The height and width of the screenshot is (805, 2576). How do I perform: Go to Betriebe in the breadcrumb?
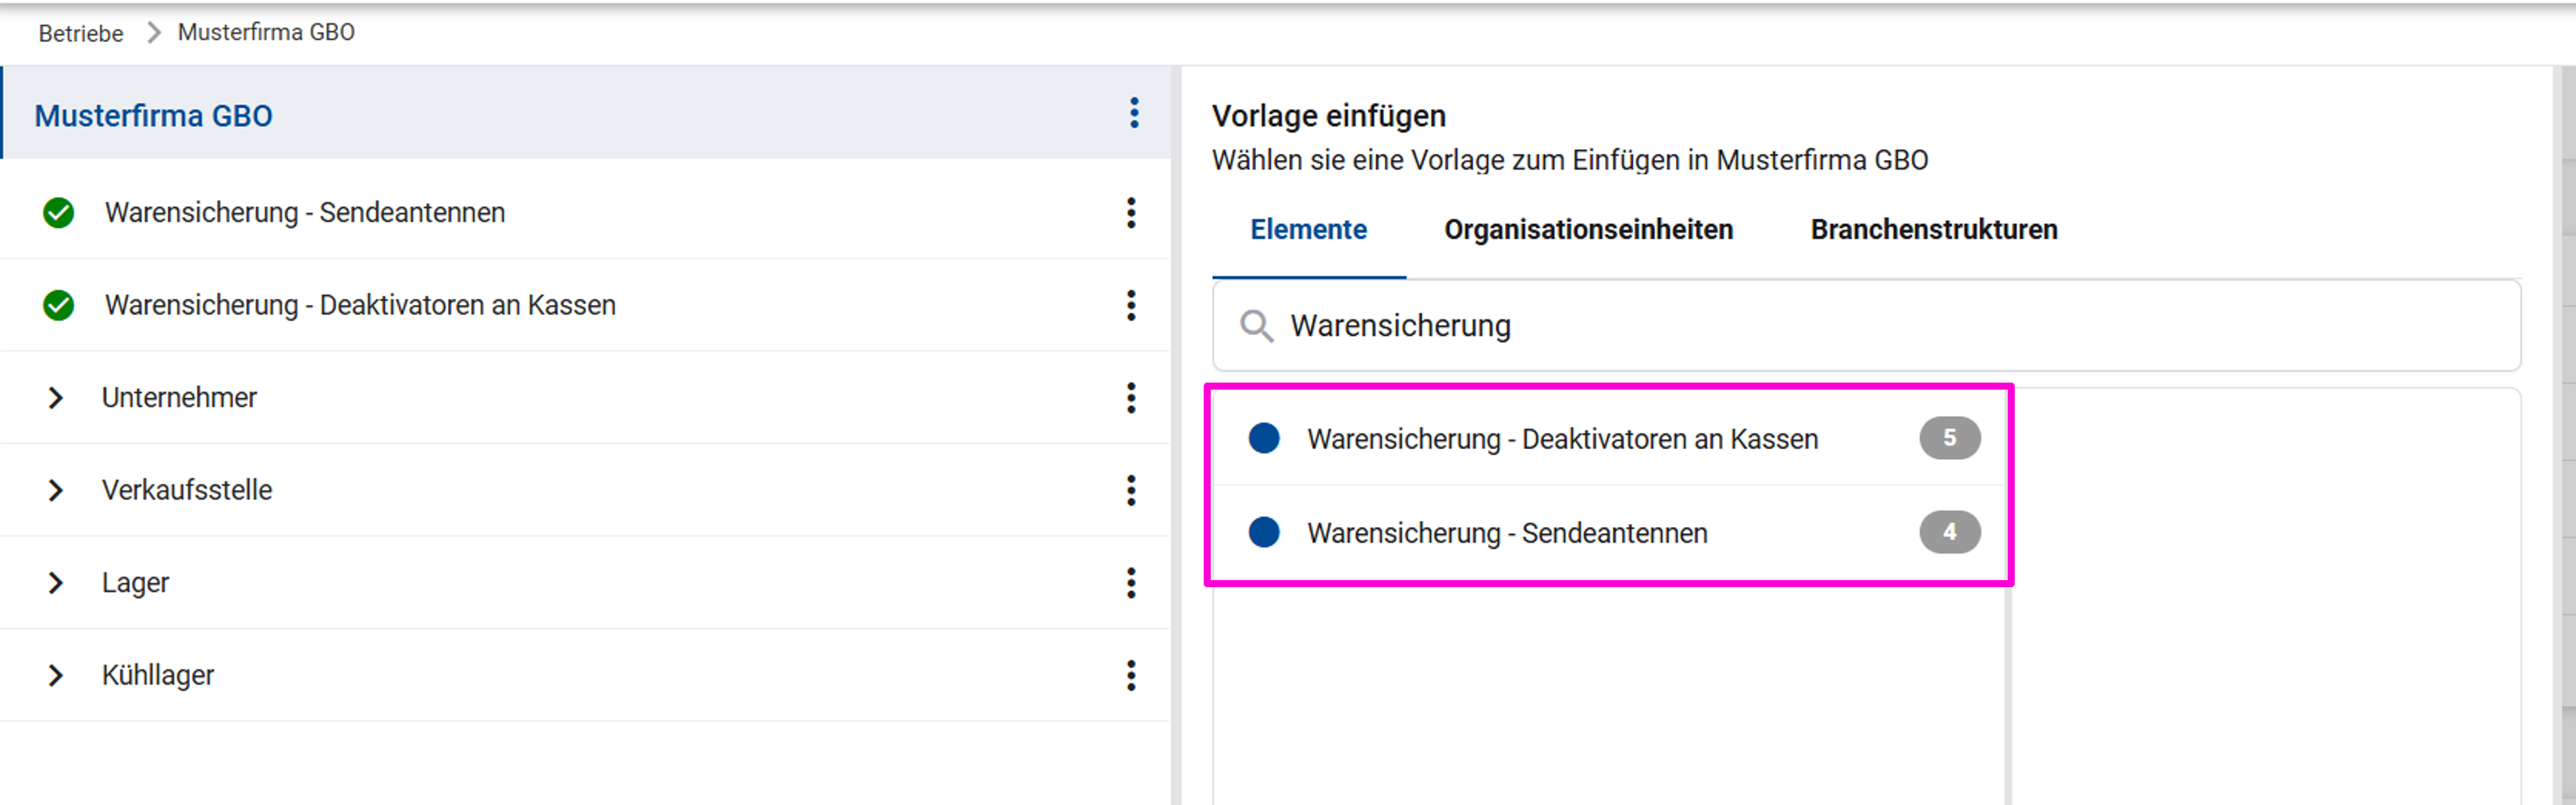click(81, 33)
